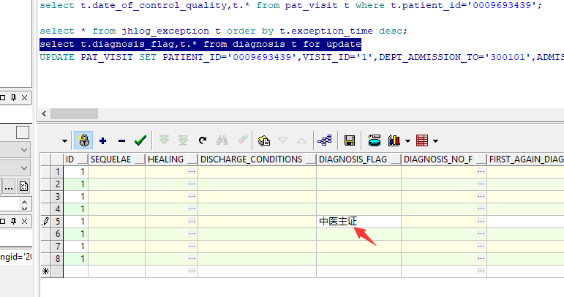The width and height of the screenshot is (564, 297).
Task: Select the HEALING column header
Action: pos(172,159)
